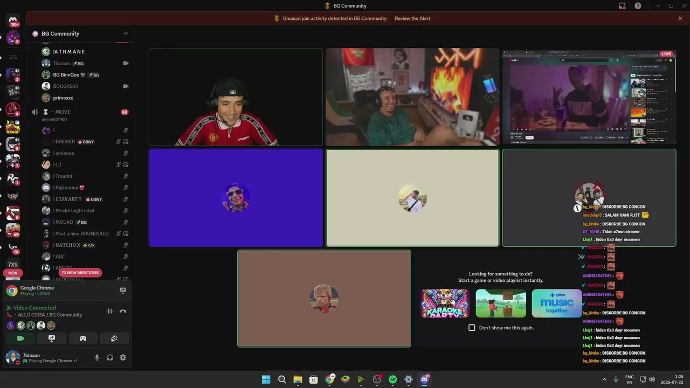Open the 7XS server icon

click(13, 265)
